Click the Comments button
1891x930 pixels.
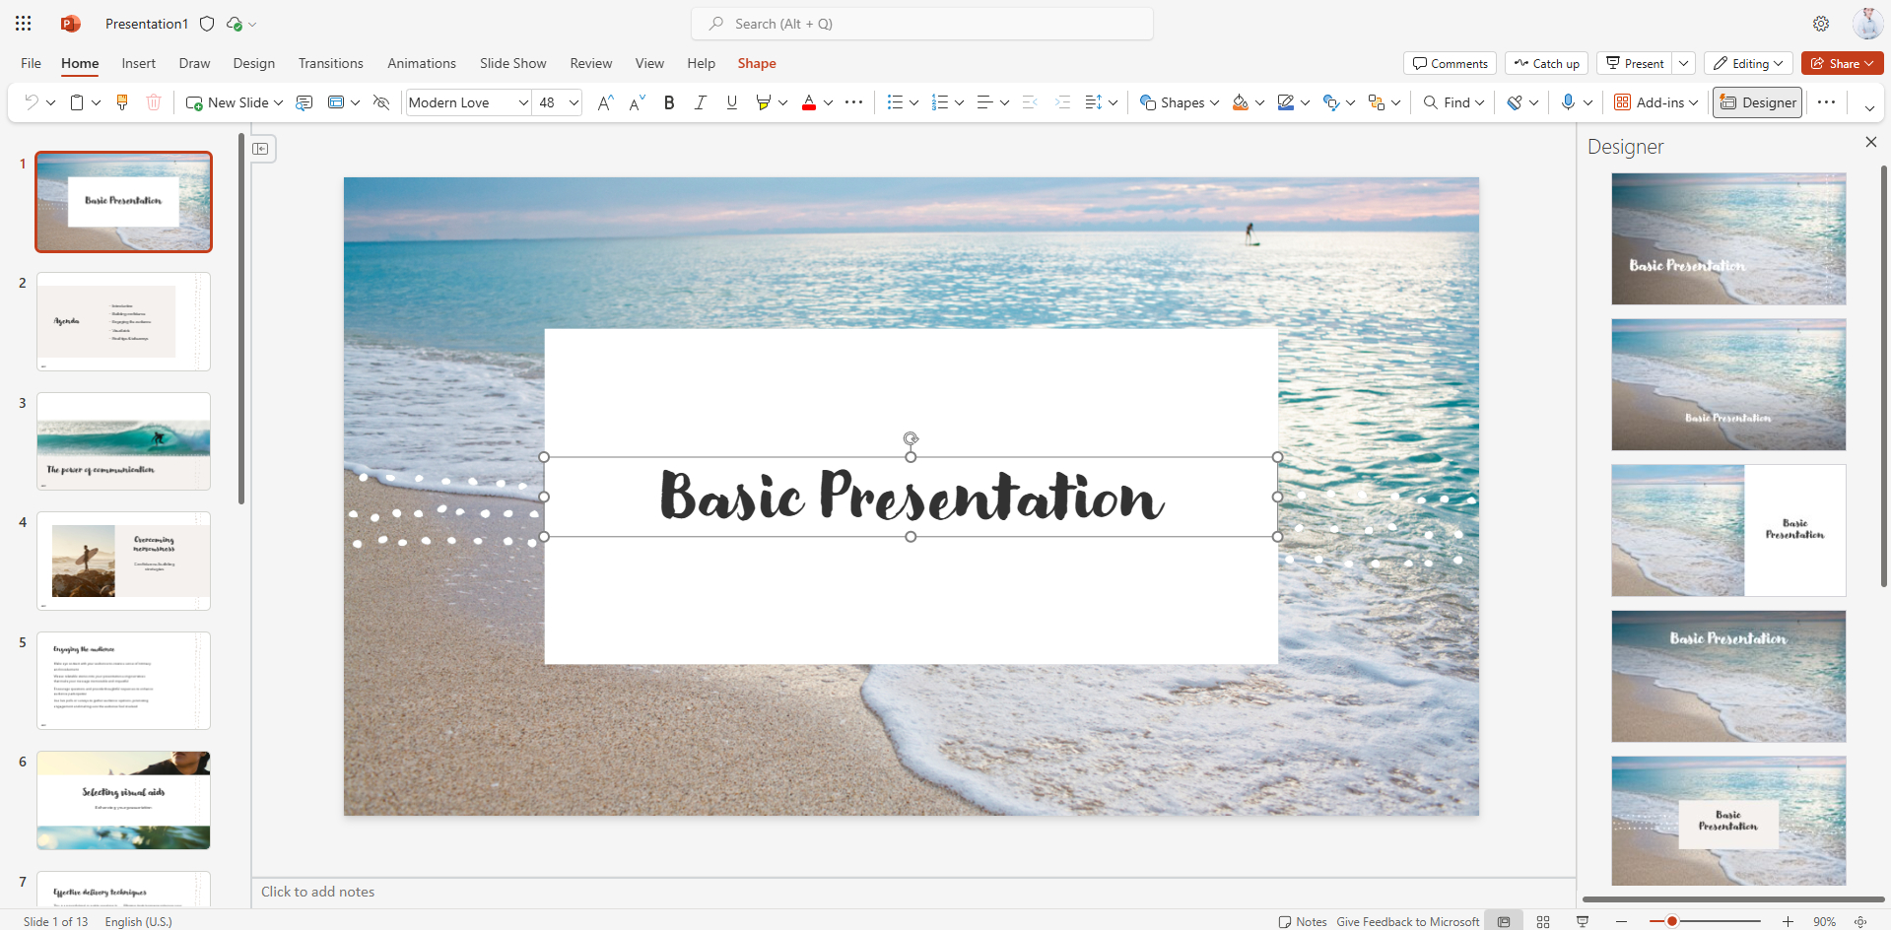[x=1450, y=63]
